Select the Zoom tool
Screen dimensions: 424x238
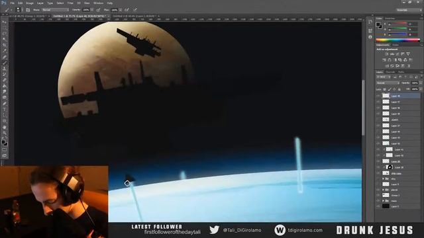[5, 133]
